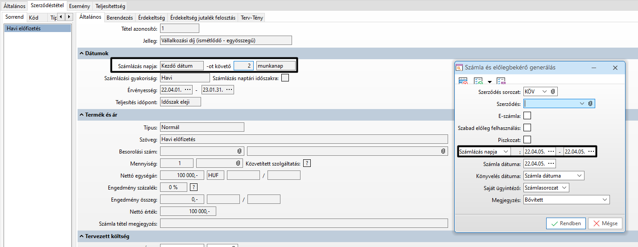The width and height of the screenshot is (638, 247).
Task: Click the first toolbar icon in the generálás dialog
Action: coord(463,81)
